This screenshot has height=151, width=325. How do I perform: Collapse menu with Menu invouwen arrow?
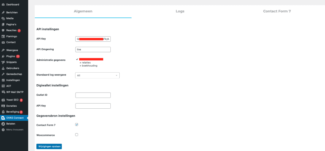tap(3, 130)
